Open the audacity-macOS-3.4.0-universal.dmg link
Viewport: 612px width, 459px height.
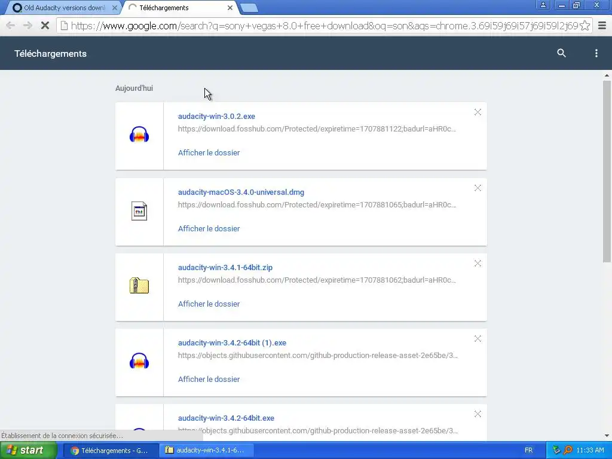[241, 192]
